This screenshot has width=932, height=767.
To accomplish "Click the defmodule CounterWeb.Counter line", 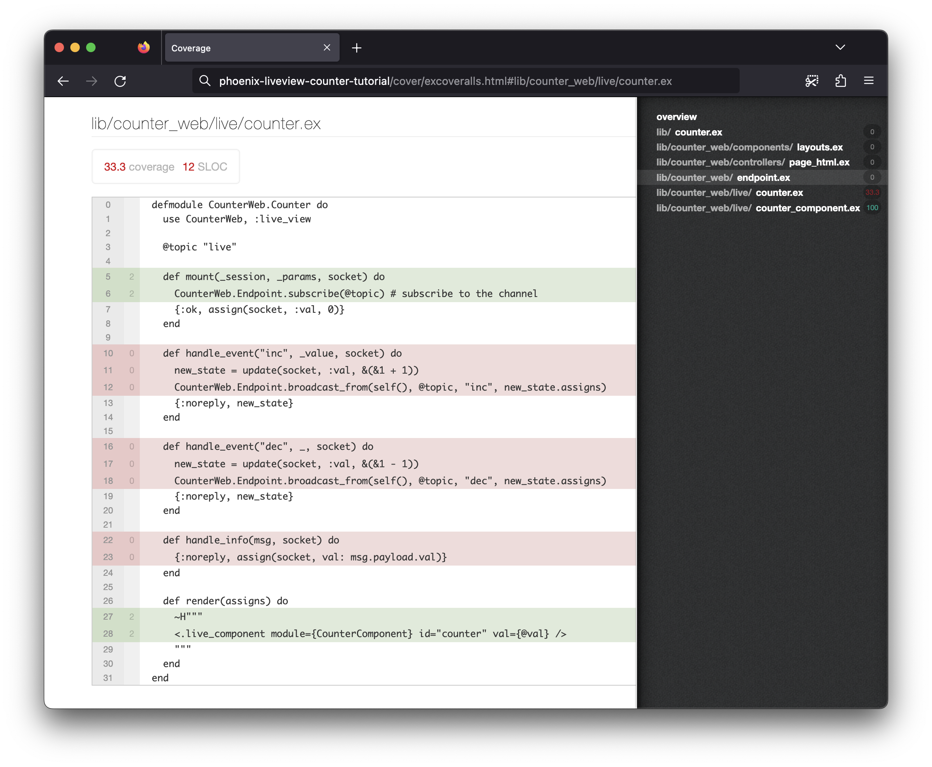I will [x=240, y=205].
